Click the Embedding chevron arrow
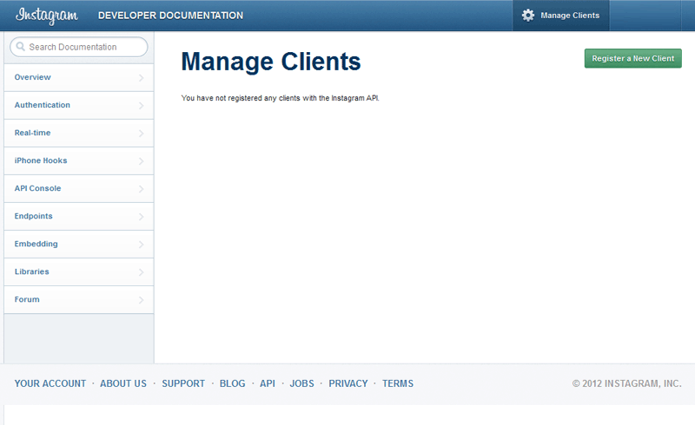 click(142, 245)
